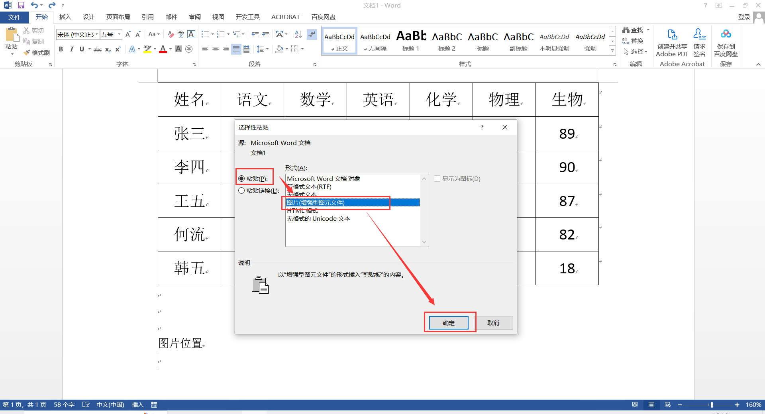The width and height of the screenshot is (765, 414).
Task: Toggle Show/Hide paragraph marks icon
Action: (312, 34)
